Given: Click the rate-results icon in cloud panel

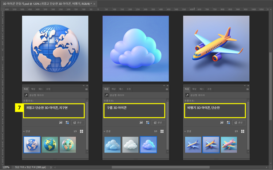Looking at the screenshot, I should tap(148, 123).
